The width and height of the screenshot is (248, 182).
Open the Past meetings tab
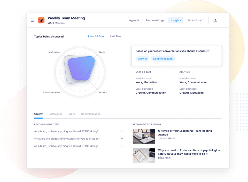(x=155, y=20)
